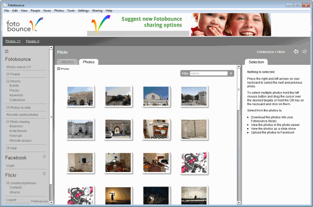Select the checkered-floor room thumbnail

coord(156,129)
